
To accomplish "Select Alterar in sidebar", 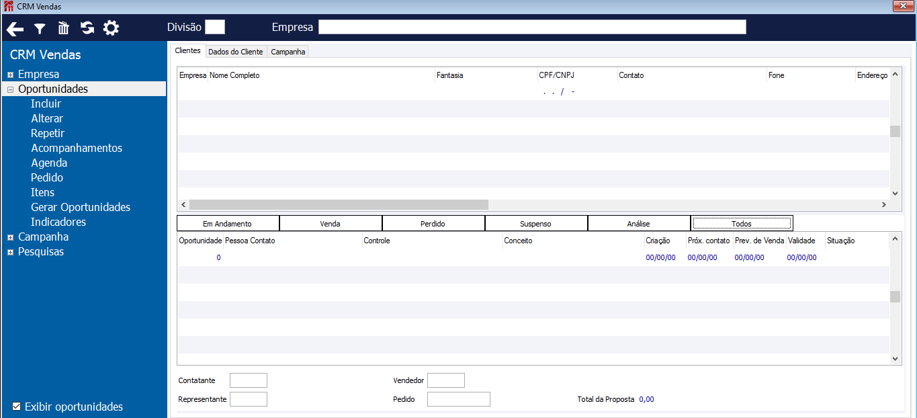I will point(47,119).
